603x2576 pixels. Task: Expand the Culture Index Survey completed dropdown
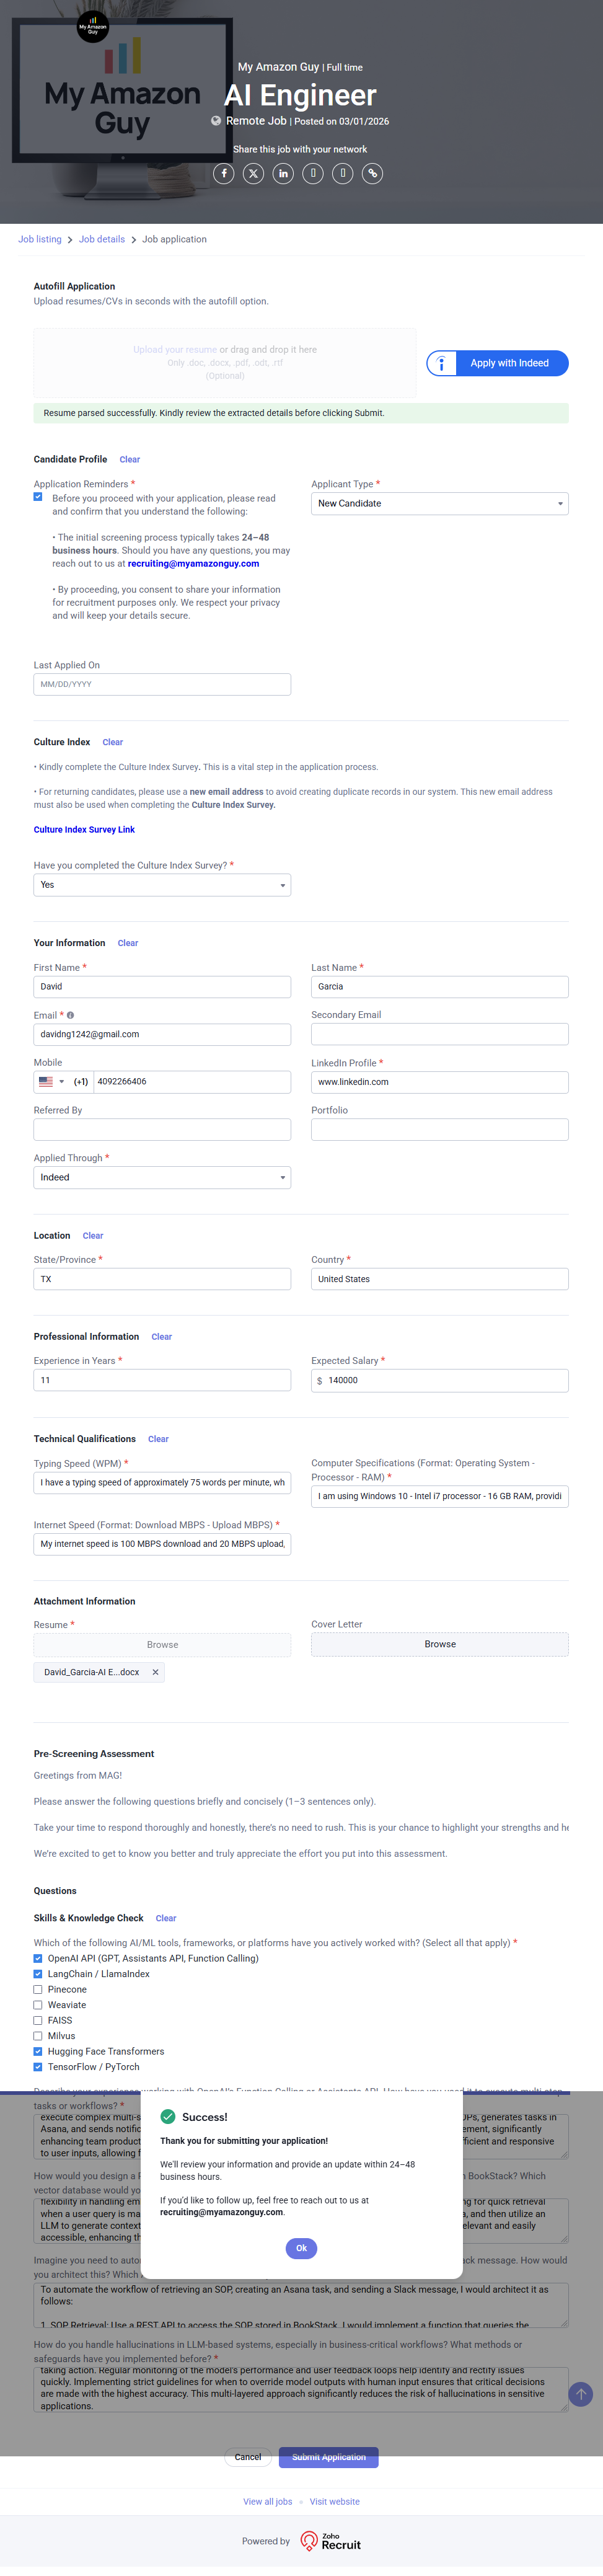pyautogui.click(x=162, y=885)
